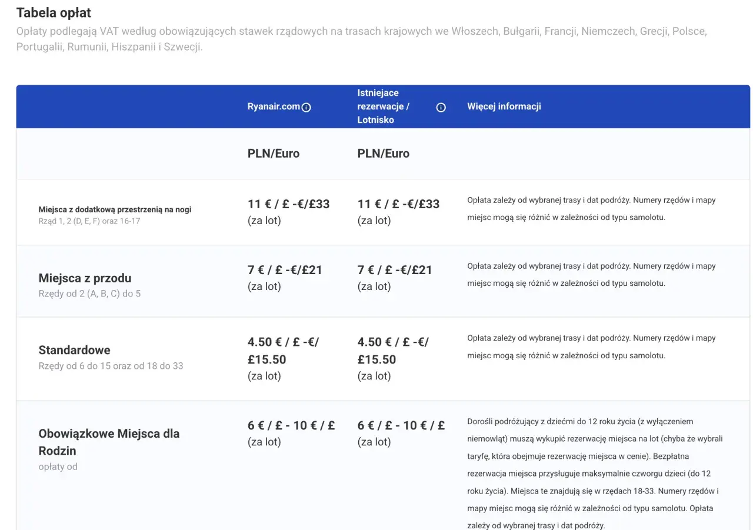Screen dimensions: 753x530
Task: Select Miejsca z dodatkową przestrzenią na nogi label
Action: click(x=115, y=209)
